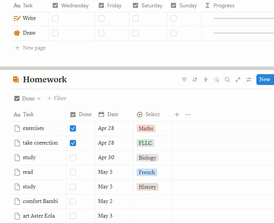The width and height of the screenshot is (274, 223).
Task: Uncheck the Done box for exercises
Action: coord(73,128)
